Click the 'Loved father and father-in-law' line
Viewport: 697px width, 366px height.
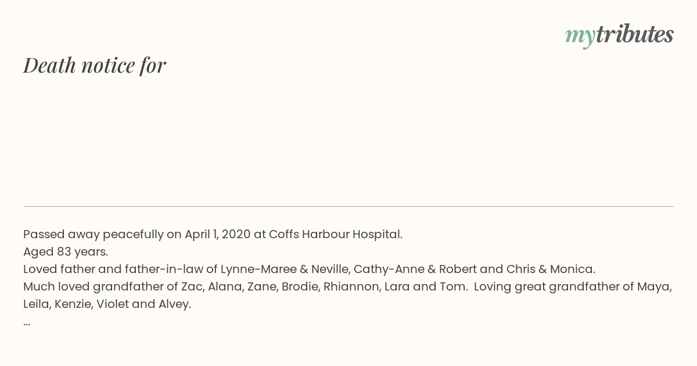309,269
